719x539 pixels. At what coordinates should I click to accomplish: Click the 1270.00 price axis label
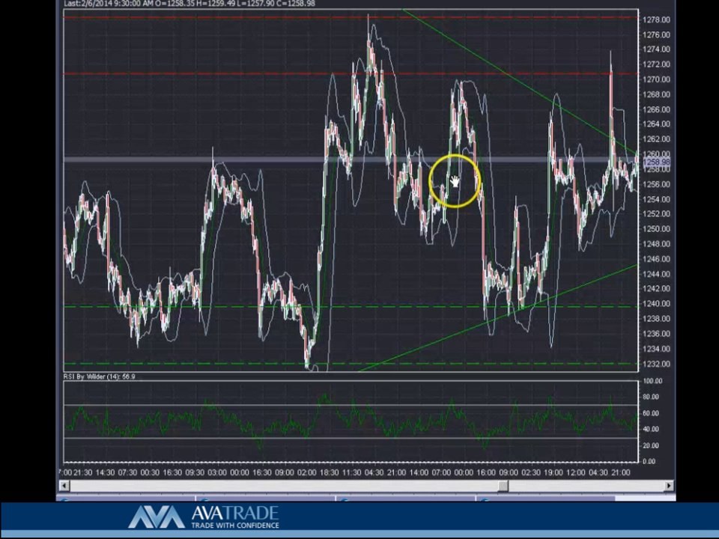(657, 79)
